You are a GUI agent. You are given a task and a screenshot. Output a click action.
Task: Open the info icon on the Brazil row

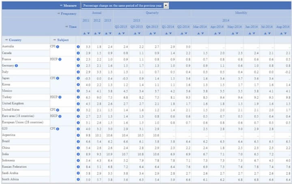click(x=78, y=141)
